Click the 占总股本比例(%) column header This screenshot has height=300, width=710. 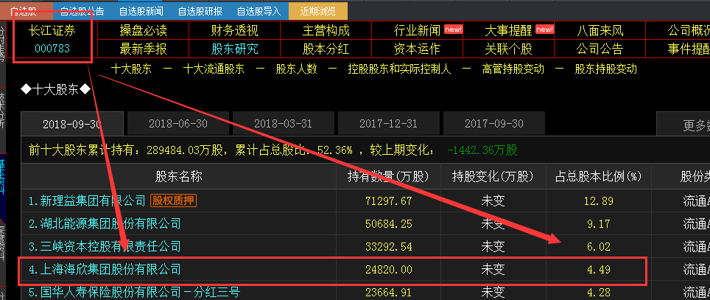598,176
